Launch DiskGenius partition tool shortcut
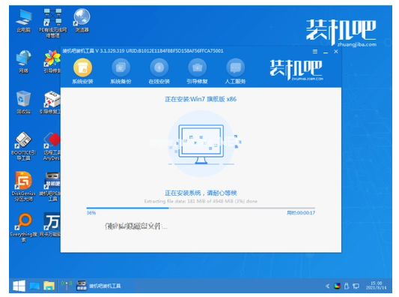Image resolution: width=399 pixels, height=297 pixels. click(24, 187)
